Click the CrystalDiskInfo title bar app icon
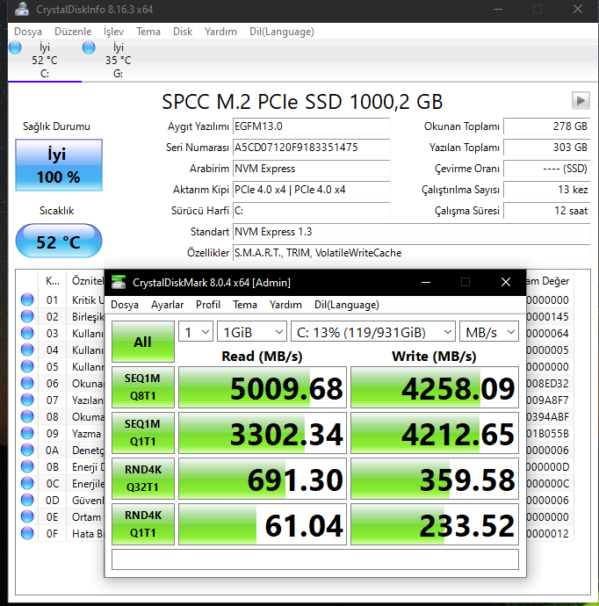The image size is (599, 606). coord(22,9)
